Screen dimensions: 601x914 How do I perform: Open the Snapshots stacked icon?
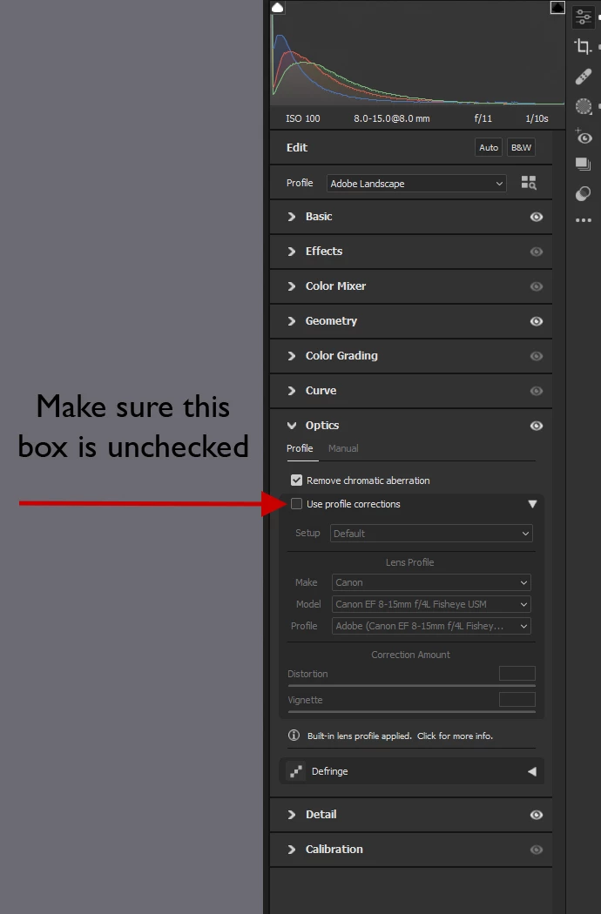[x=583, y=164]
